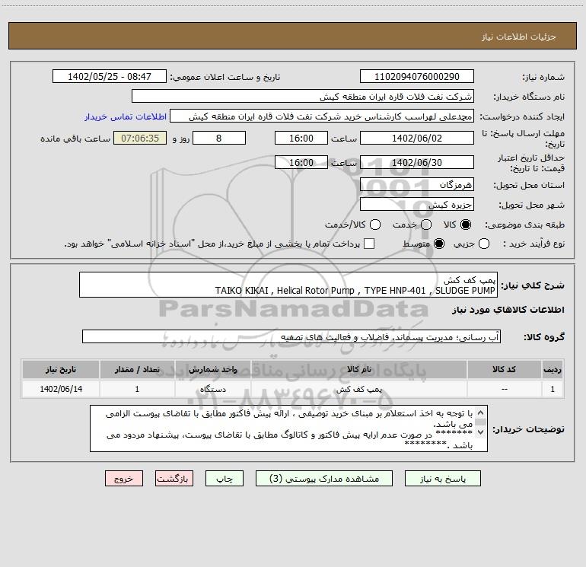Click the بازگشت back button
This screenshot has width=586, height=567.
[174, 479]
